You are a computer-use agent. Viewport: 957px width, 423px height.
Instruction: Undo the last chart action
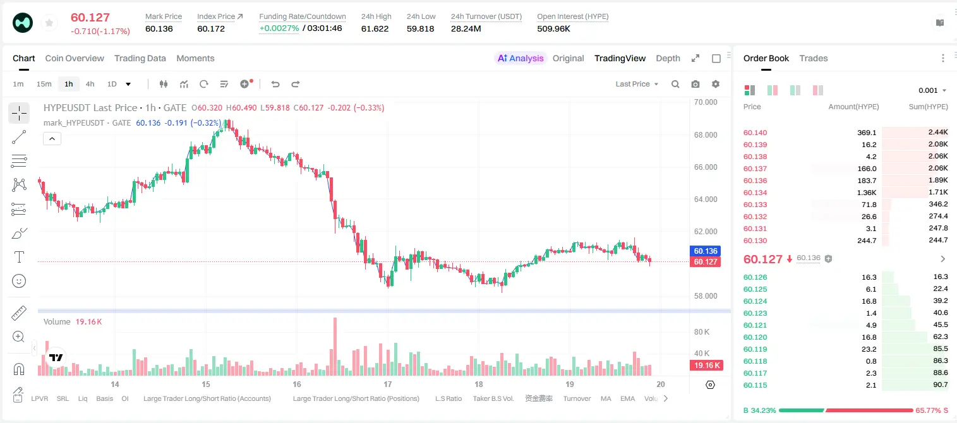point(275,84)
